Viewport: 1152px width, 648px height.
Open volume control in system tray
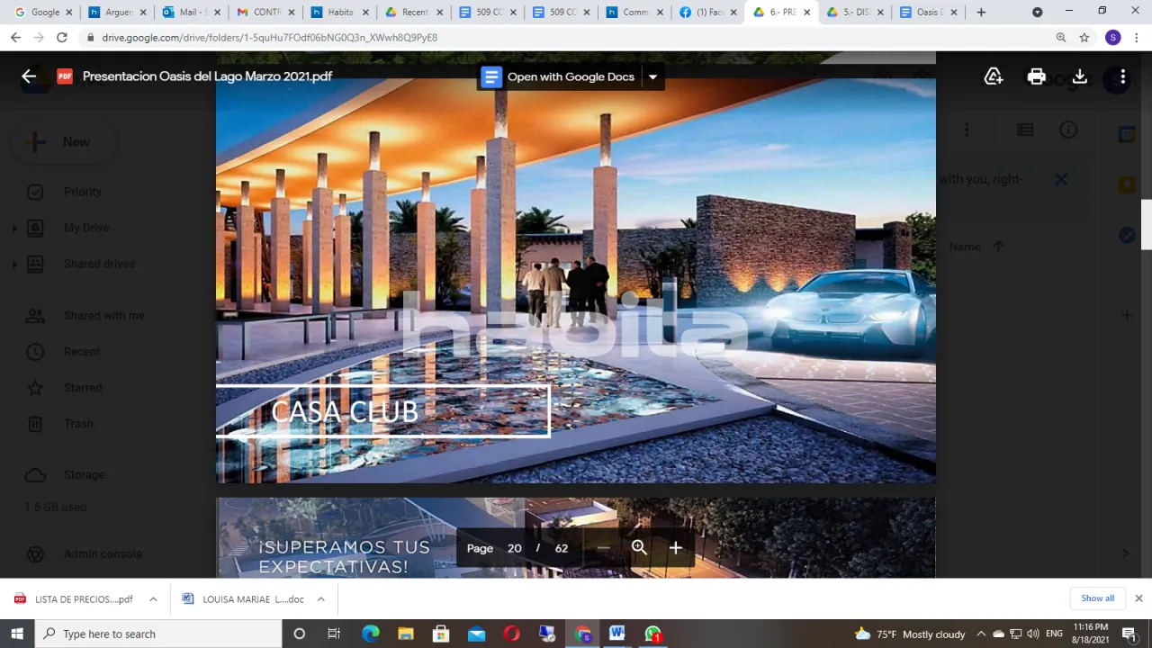pyautogui.click(x=1032, y=634)
